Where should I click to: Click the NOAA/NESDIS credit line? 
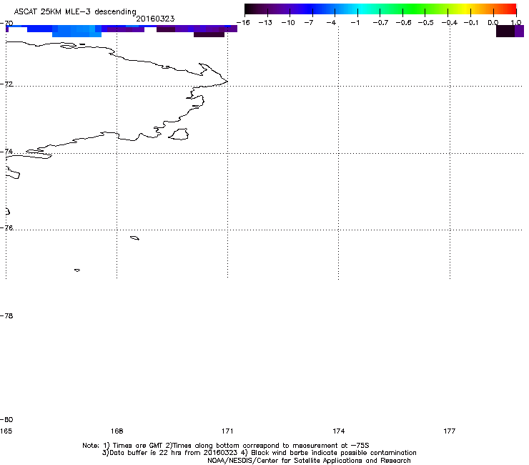(x=309, y=461)
